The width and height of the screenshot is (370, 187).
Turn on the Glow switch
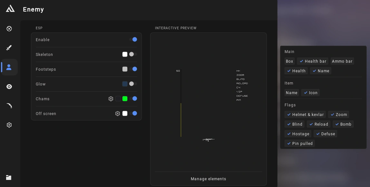pyautogui.click(x=133, y=84)
